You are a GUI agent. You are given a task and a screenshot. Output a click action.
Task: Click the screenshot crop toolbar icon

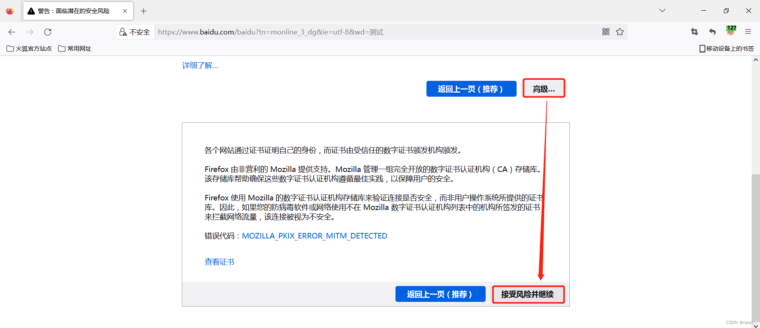point(694,32)
